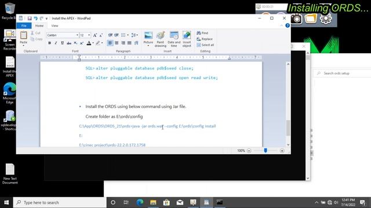The image size is (371, 208).
Task: Click Select all
Action: pos(205,45)
